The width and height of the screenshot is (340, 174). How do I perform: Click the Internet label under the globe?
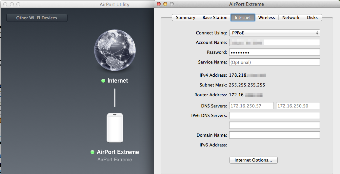(117, 81)
